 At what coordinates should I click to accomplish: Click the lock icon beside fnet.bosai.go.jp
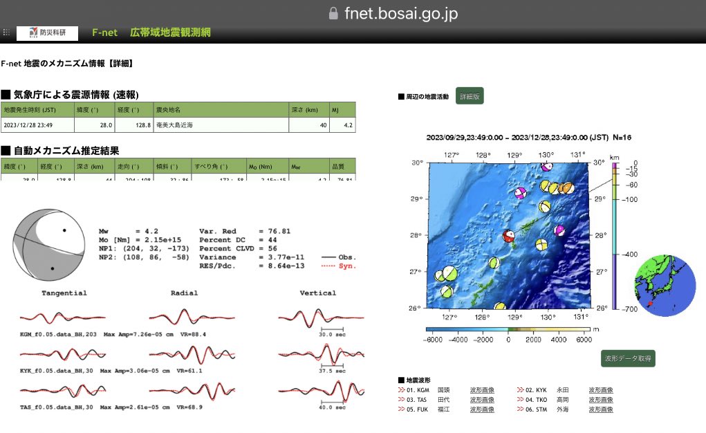pyautogui.click(x=333, y=13)
